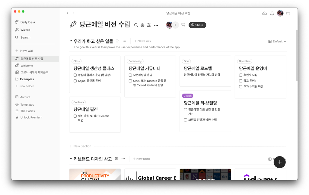
Task: Open the wall more-options ellipsis beside title
Action: (156, 25)
